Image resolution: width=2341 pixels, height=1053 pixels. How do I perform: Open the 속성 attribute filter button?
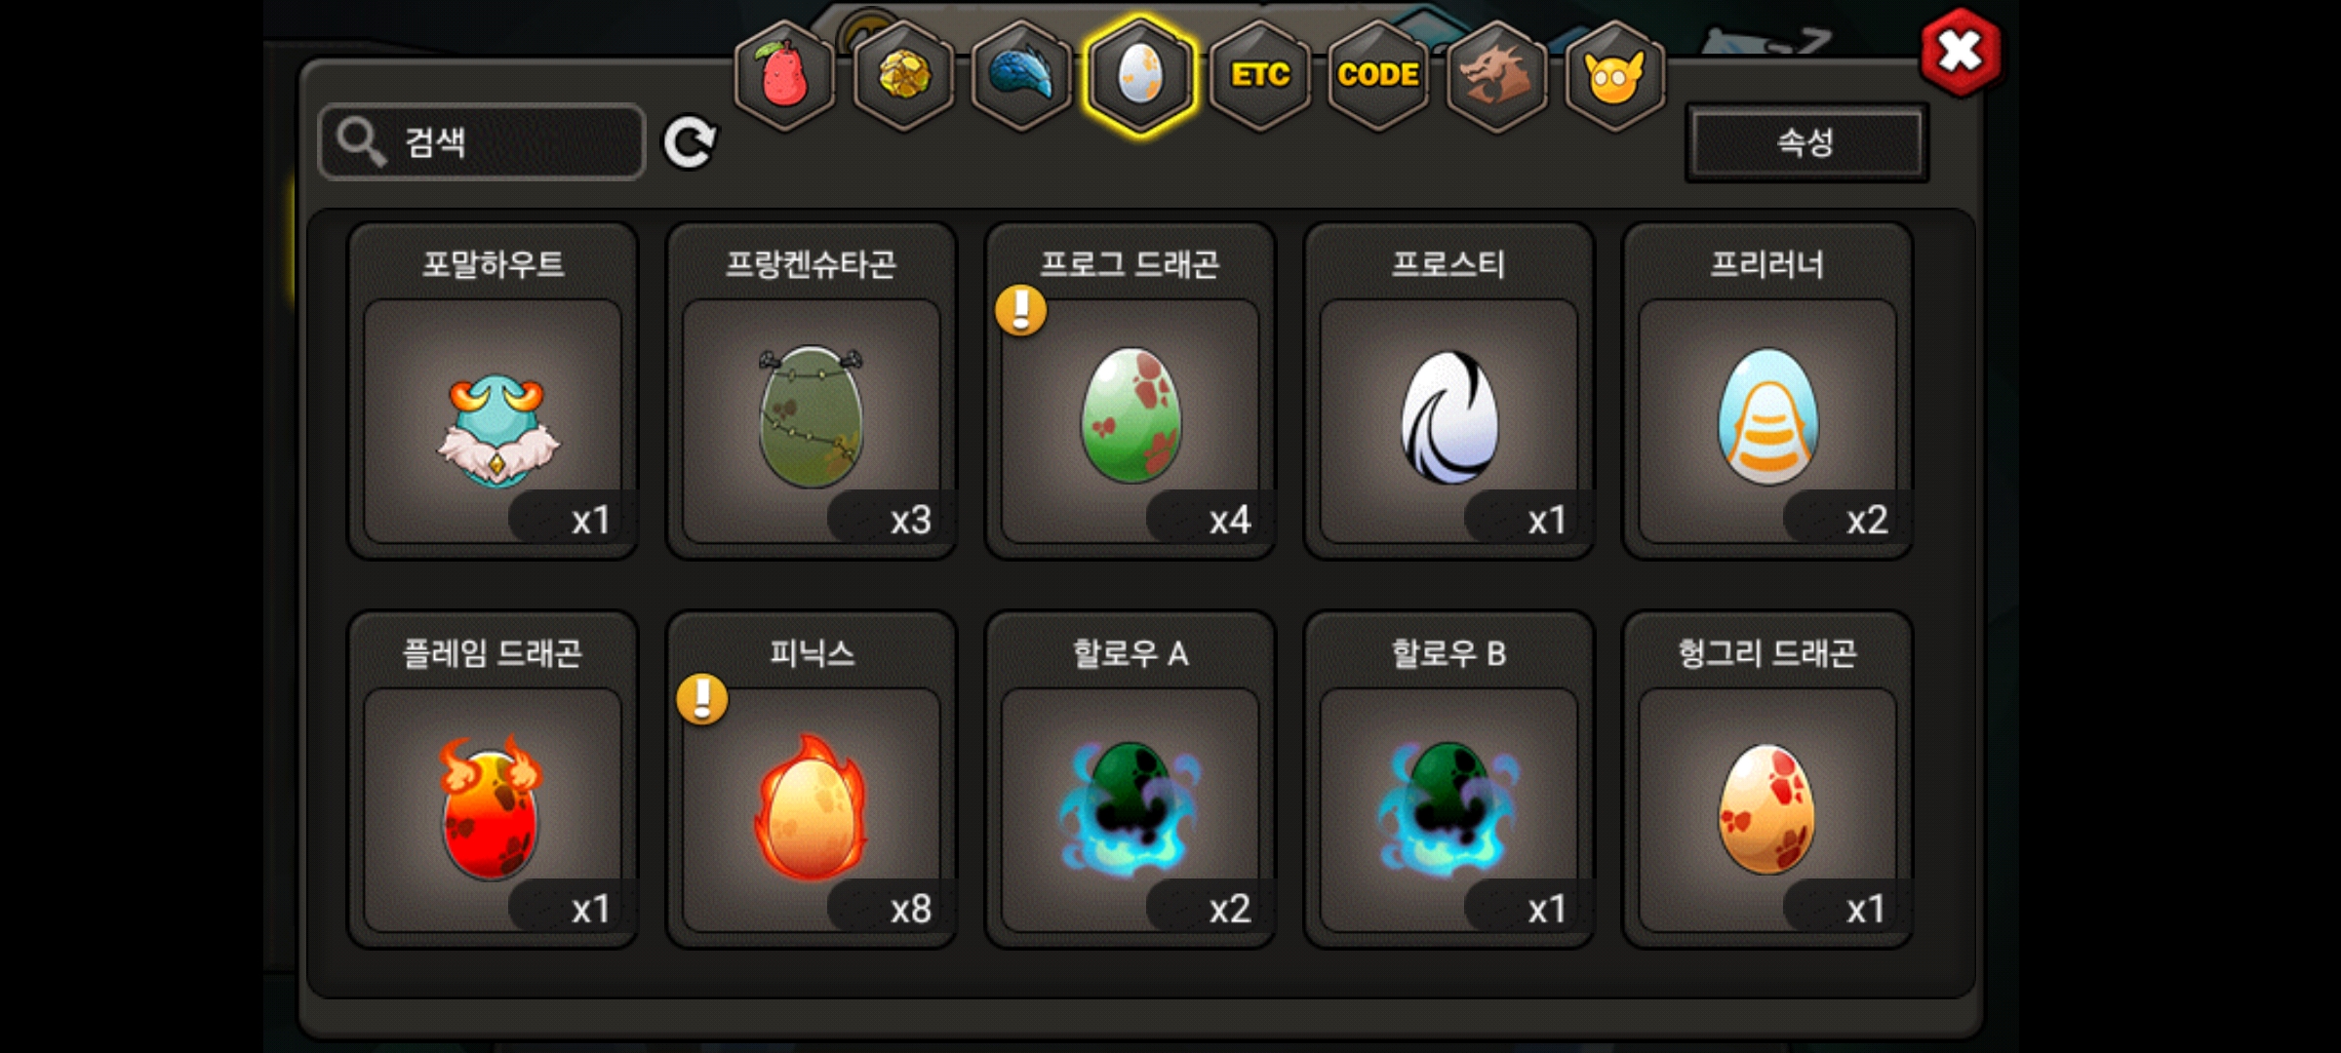(x=1806, y=142)
